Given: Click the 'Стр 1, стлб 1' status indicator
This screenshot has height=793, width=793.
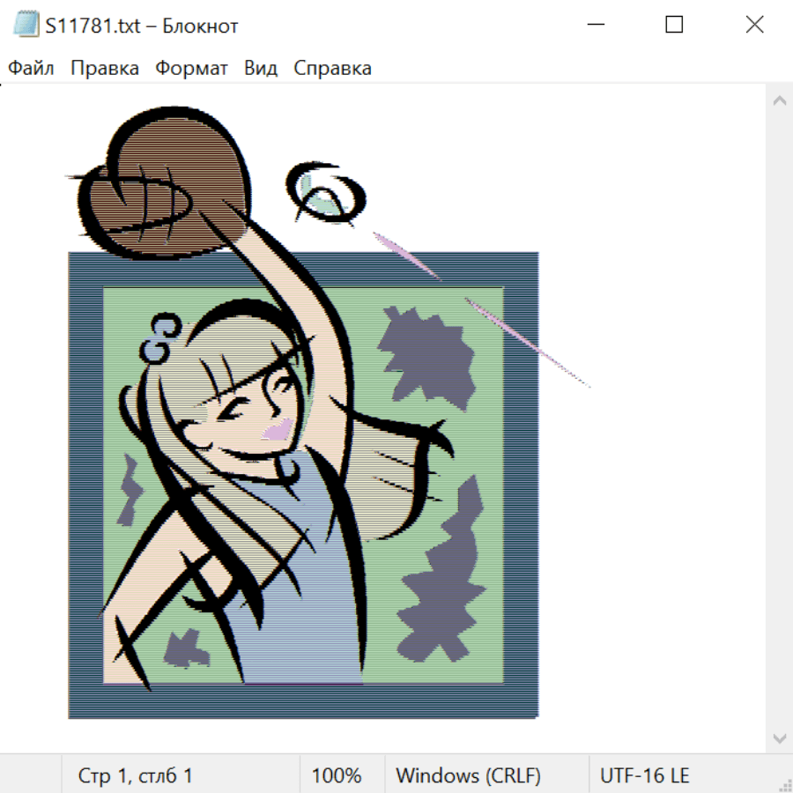Looking at the screenshot, I should tap(136, 776).
